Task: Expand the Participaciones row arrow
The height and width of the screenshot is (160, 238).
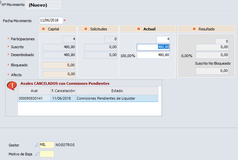Action: (x=8, y=39)
